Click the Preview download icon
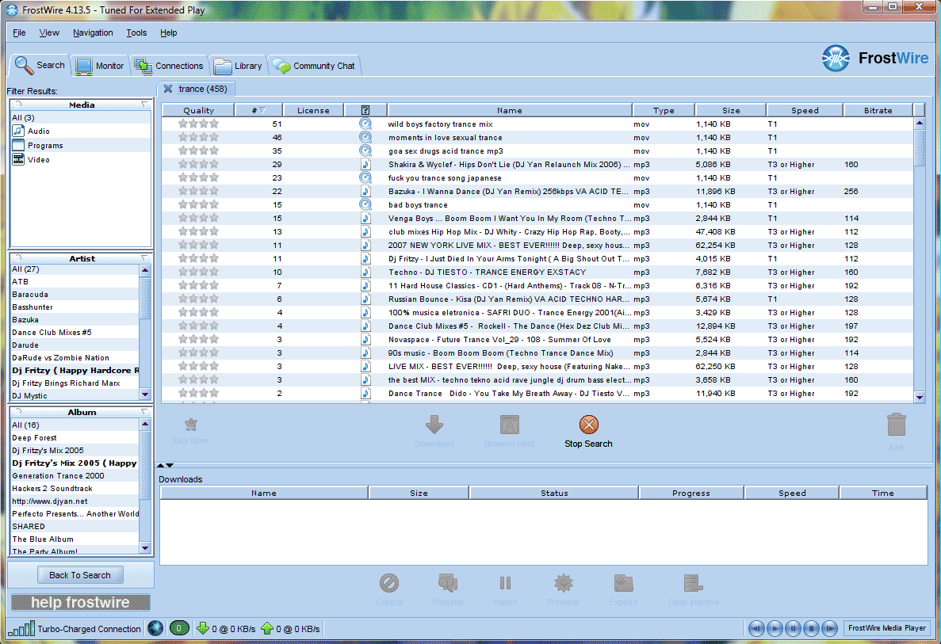Screen dimensions: 941x644 563,583
